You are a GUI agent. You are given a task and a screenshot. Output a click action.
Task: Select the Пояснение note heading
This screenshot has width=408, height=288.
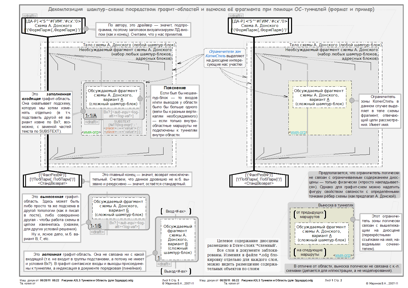(x=175, y=88)
